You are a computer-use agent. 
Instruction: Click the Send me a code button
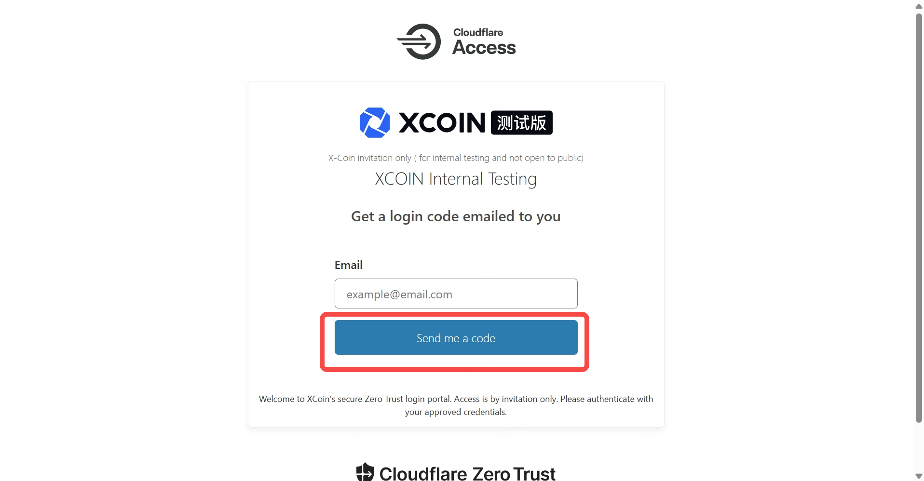tap(456, 338)
